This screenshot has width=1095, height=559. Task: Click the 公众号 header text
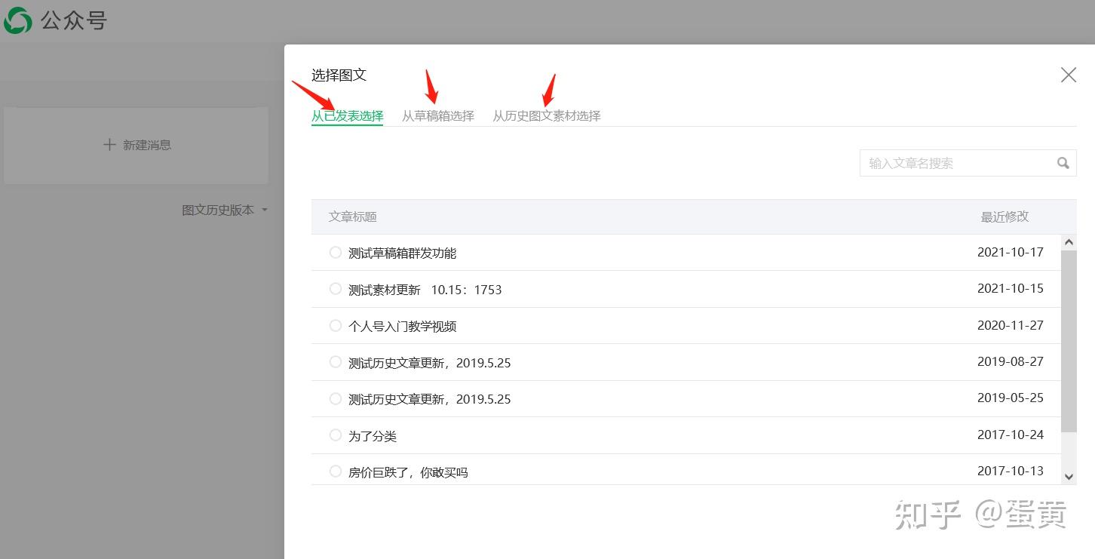(x=74, y=20)
